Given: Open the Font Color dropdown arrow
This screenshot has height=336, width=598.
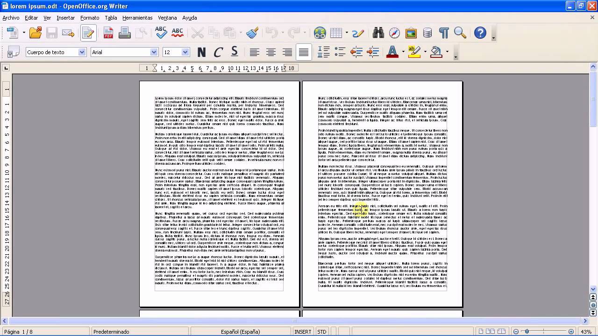Looking at the screenshot, I should pyautogui.click(x=403, y=52).
